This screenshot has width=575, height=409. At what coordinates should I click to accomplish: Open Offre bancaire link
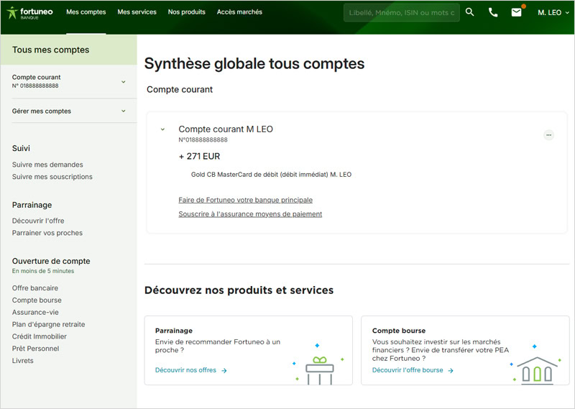coord(34,288)
